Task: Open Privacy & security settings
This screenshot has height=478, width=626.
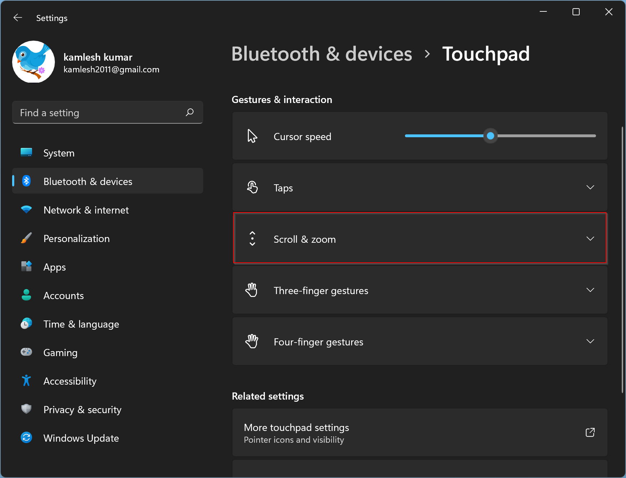Action: tap(108, 410)
